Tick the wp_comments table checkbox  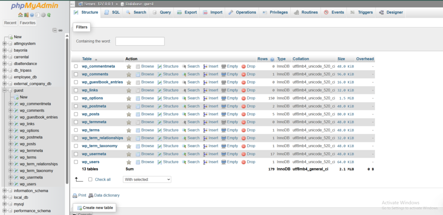[x=76, y=74]
